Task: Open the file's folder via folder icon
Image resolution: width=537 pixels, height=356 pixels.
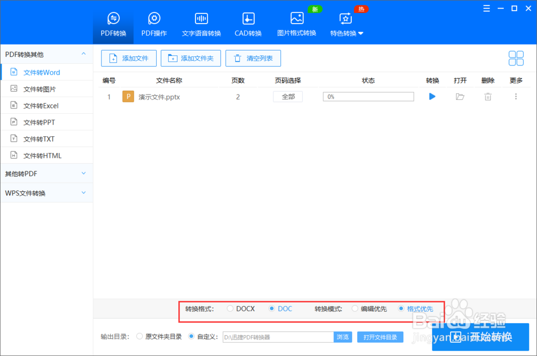Action: pyautogui.click(x=460, y=97)
